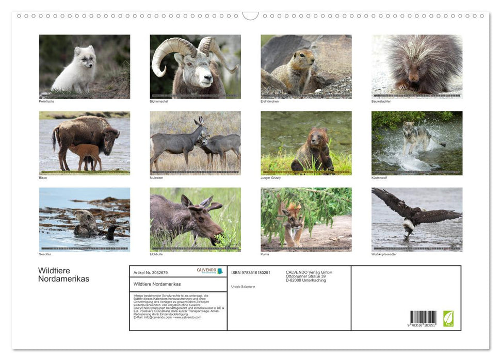Select the Elchbulle moose photo

pyautogui.click(x=195, y=219)
